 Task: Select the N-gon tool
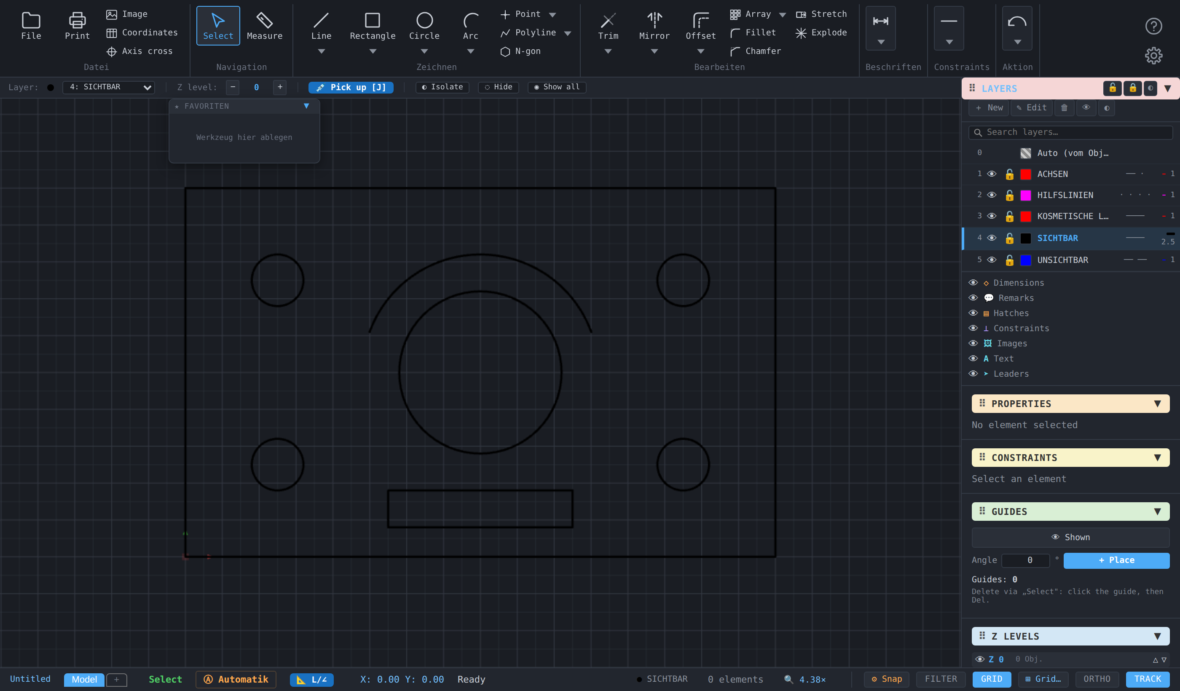tap(521, 51)
